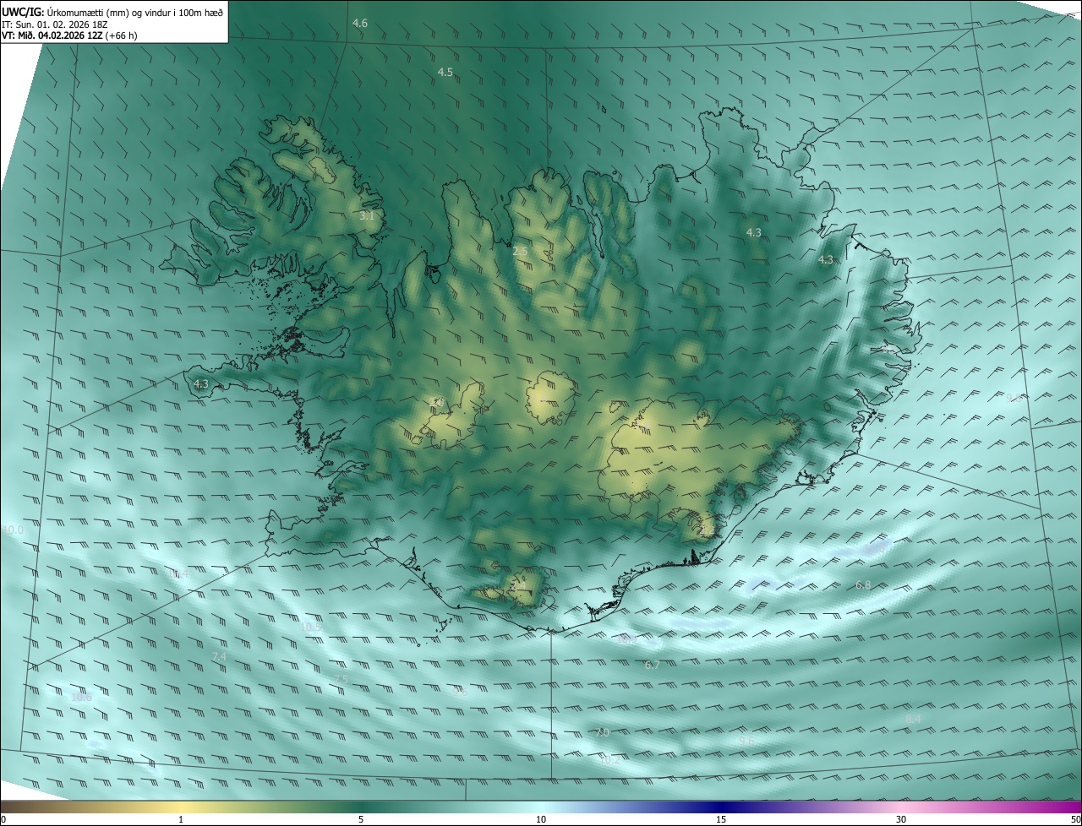The width and height of the screenshot is (1082, 826).
Task: Click the 8.4 value label
Action: 913,720
